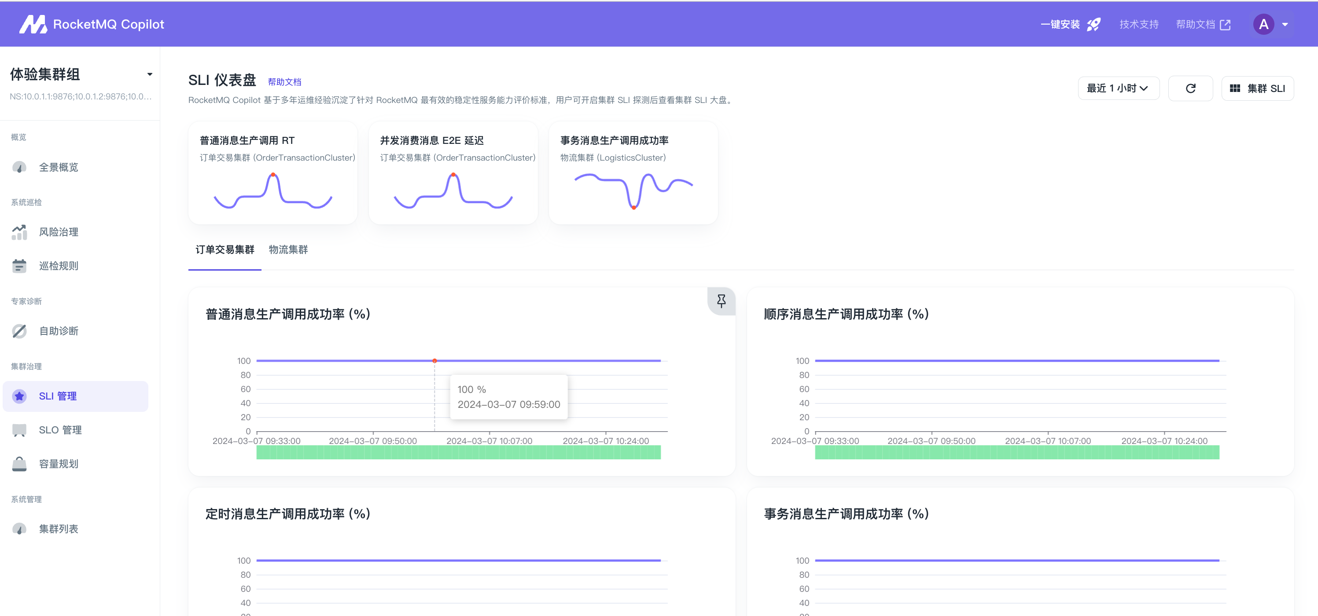
Task: Click the SLO 管理 flag icon
Action: [19, 430]
